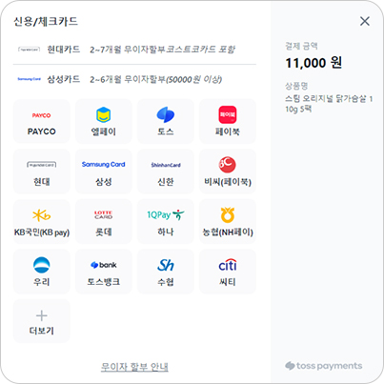
Task: Click the 현대카드 installment promo row
Action: [x=134, y=50]
